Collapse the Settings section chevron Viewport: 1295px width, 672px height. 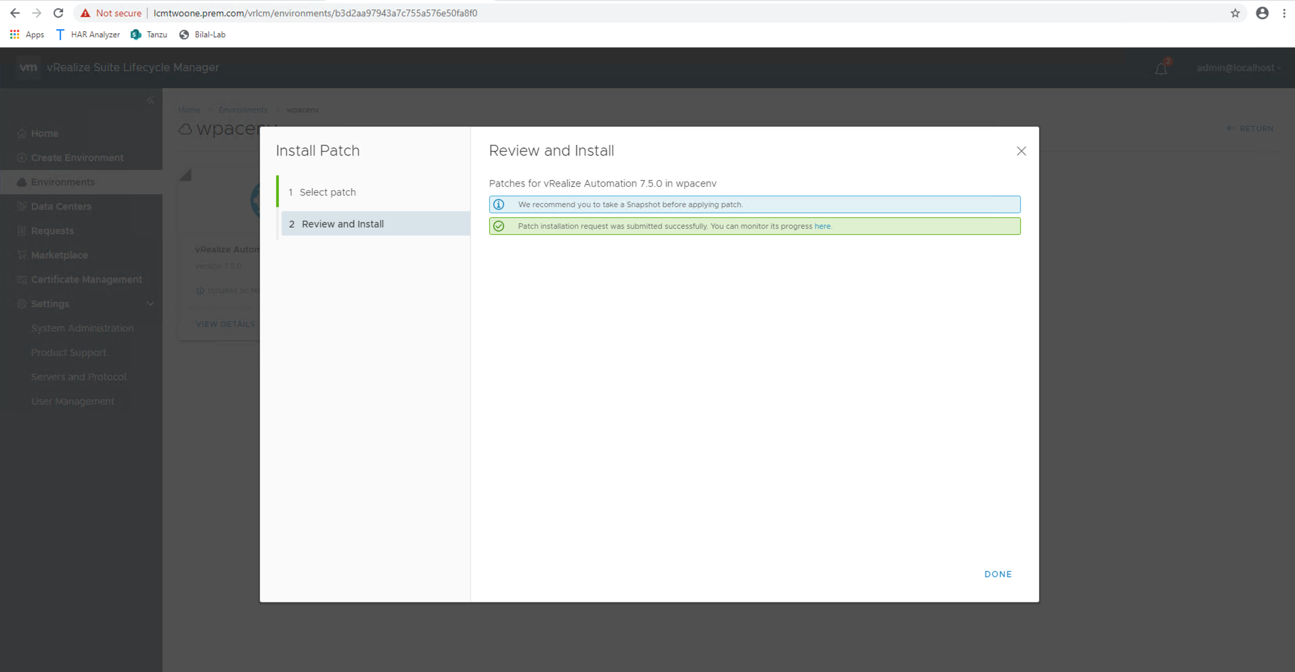[150, 304]
